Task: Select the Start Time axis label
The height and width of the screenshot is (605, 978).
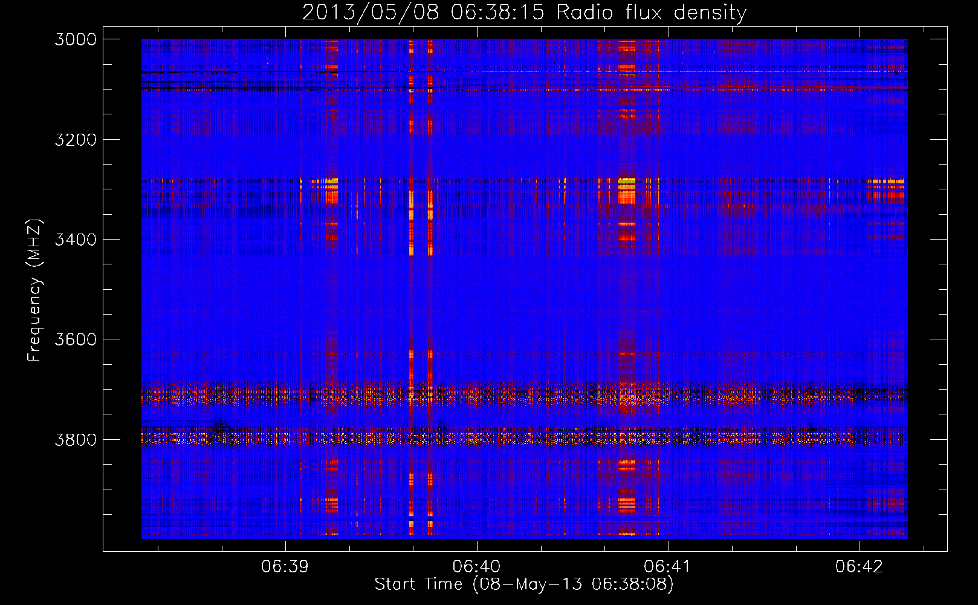Action: (524, 584)
